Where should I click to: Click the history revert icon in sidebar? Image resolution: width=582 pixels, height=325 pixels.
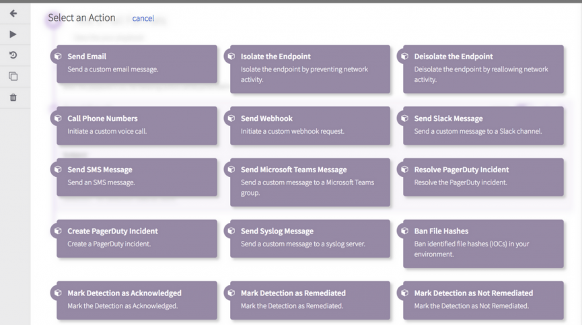(13, 55)
